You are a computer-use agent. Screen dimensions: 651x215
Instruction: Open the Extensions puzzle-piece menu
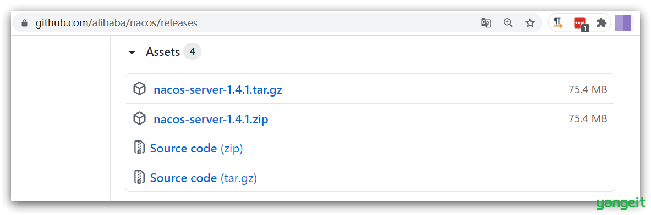pos(601,22)
